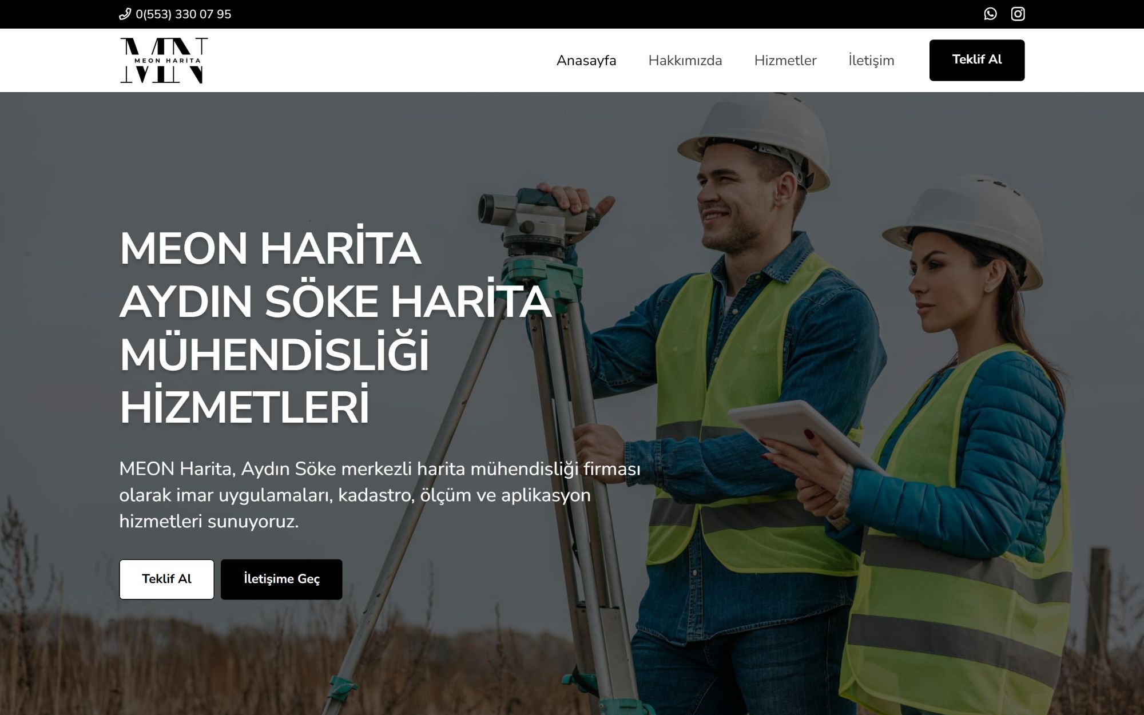Open the Instagram icon link
Viewport: 1144px width, 715px height.
click(x=1018, y=14)
